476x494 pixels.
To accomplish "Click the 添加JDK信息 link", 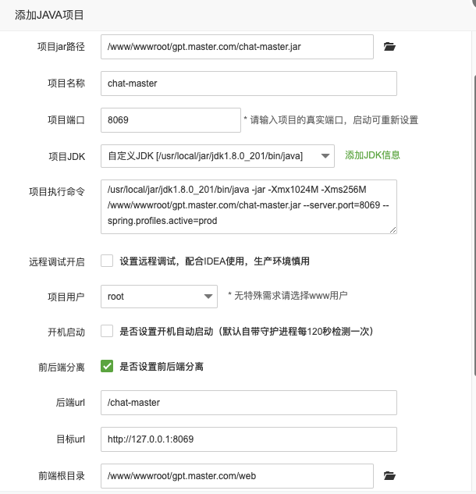I will (x=372, y=155).
